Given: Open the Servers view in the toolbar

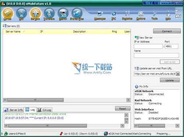Looking at the screenshot, I should coord(35,14).
